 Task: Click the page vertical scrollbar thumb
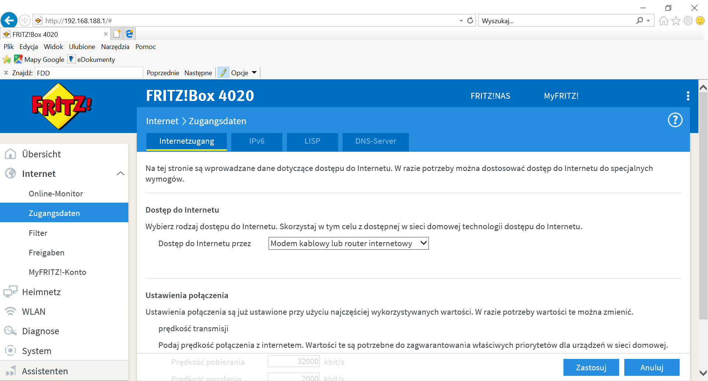pos(703,206)
